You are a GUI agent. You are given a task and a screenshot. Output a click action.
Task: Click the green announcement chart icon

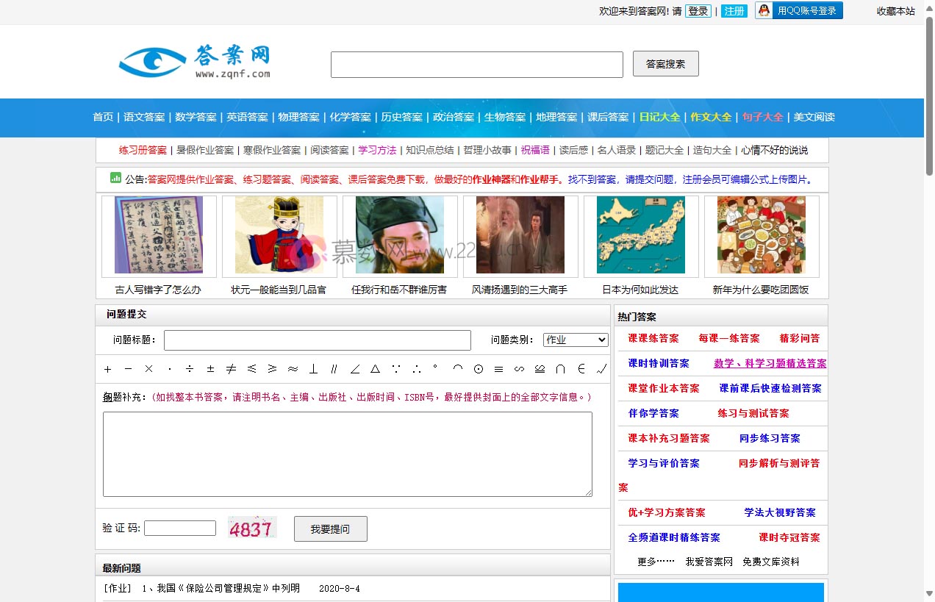click(115, 179)
